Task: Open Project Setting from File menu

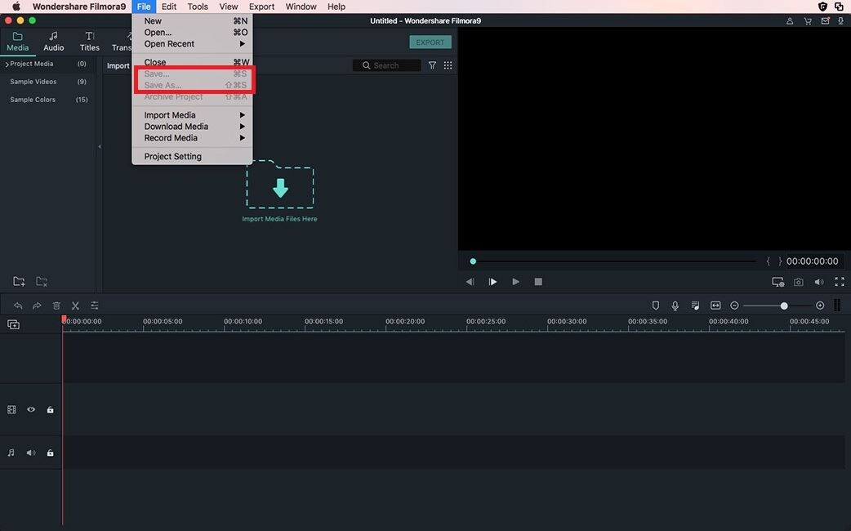Action: [192, 156]
